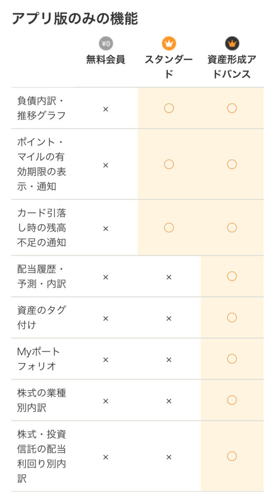
Task: Click Standard cross mark for 資産のタグ付け
Action: (169, 318)
